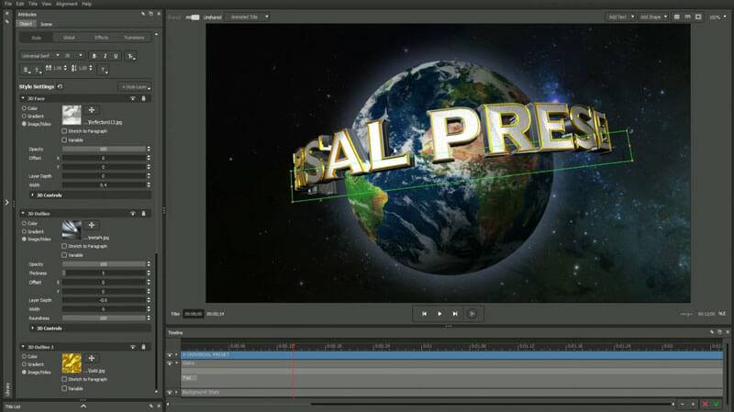Viewport: 734px width, 412px height.
Task: Collapse the 3D Outline section
Action: click(x=23, y=214)
